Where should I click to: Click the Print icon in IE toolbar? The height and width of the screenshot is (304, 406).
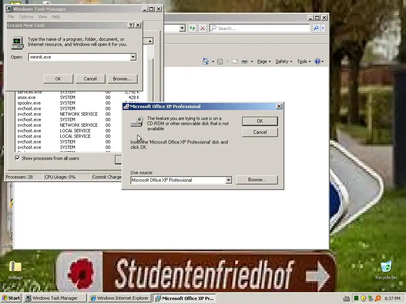(x=244, y=61)
